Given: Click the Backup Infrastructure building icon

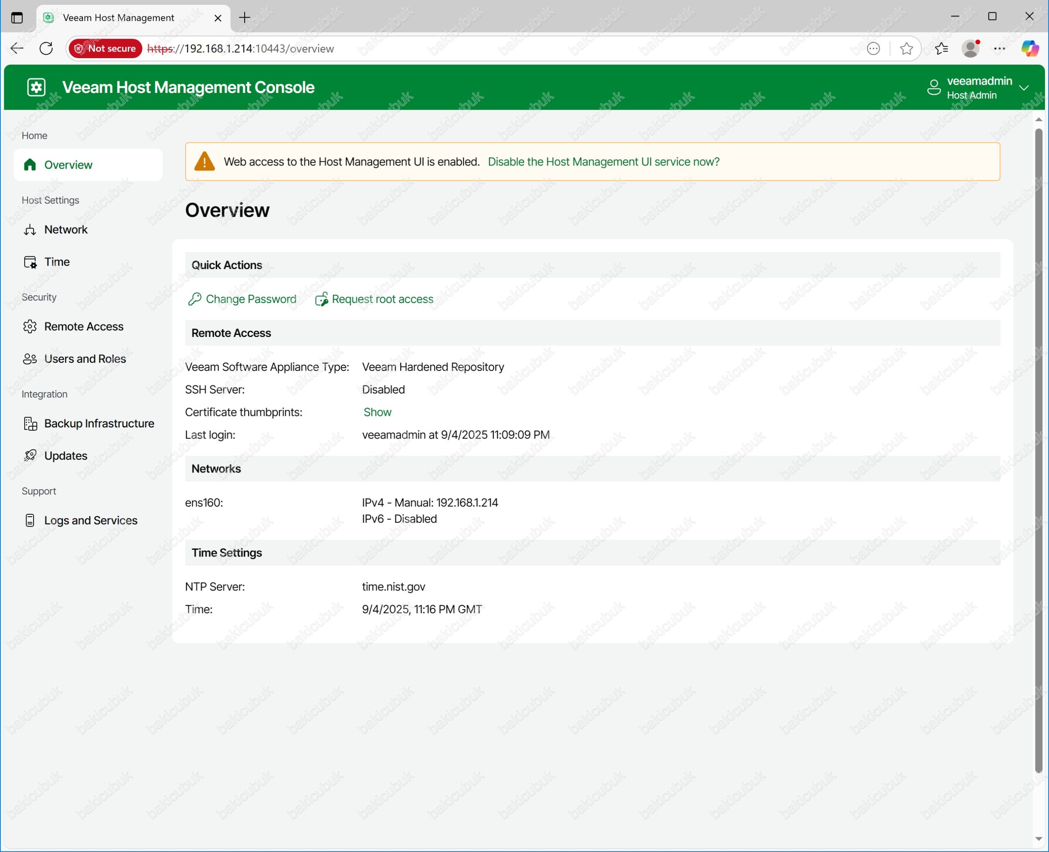Looking at the screenshot, I should 30,424.
